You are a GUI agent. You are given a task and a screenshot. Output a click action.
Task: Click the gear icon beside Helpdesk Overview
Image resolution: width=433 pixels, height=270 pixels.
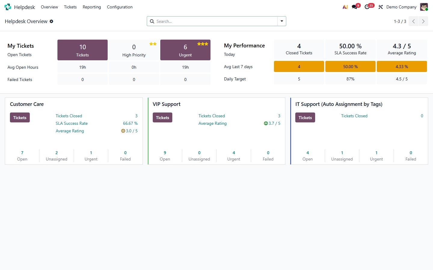[x=51, y=21]
